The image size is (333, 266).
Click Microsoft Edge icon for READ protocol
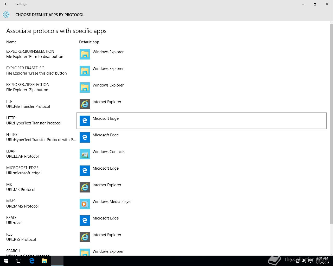(x=85, y=221)
